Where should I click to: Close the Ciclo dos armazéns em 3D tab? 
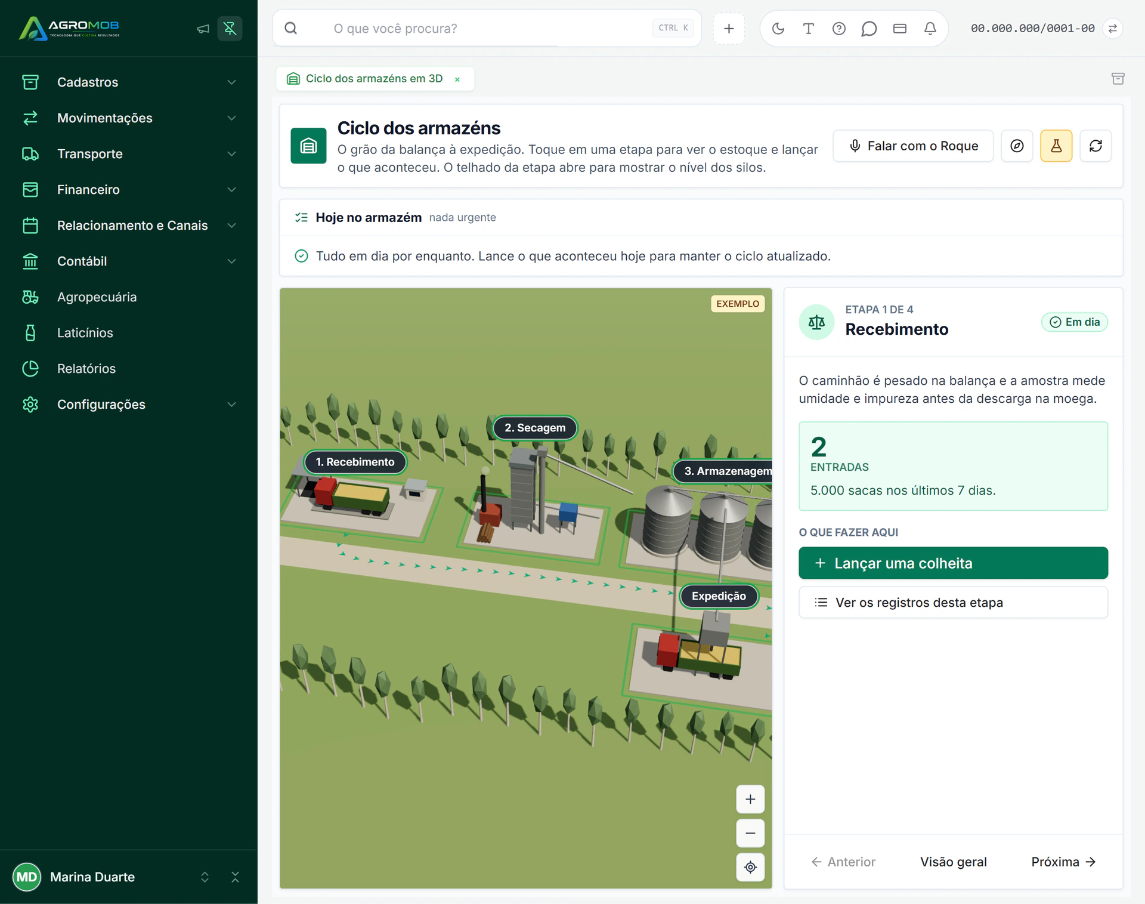457,79
